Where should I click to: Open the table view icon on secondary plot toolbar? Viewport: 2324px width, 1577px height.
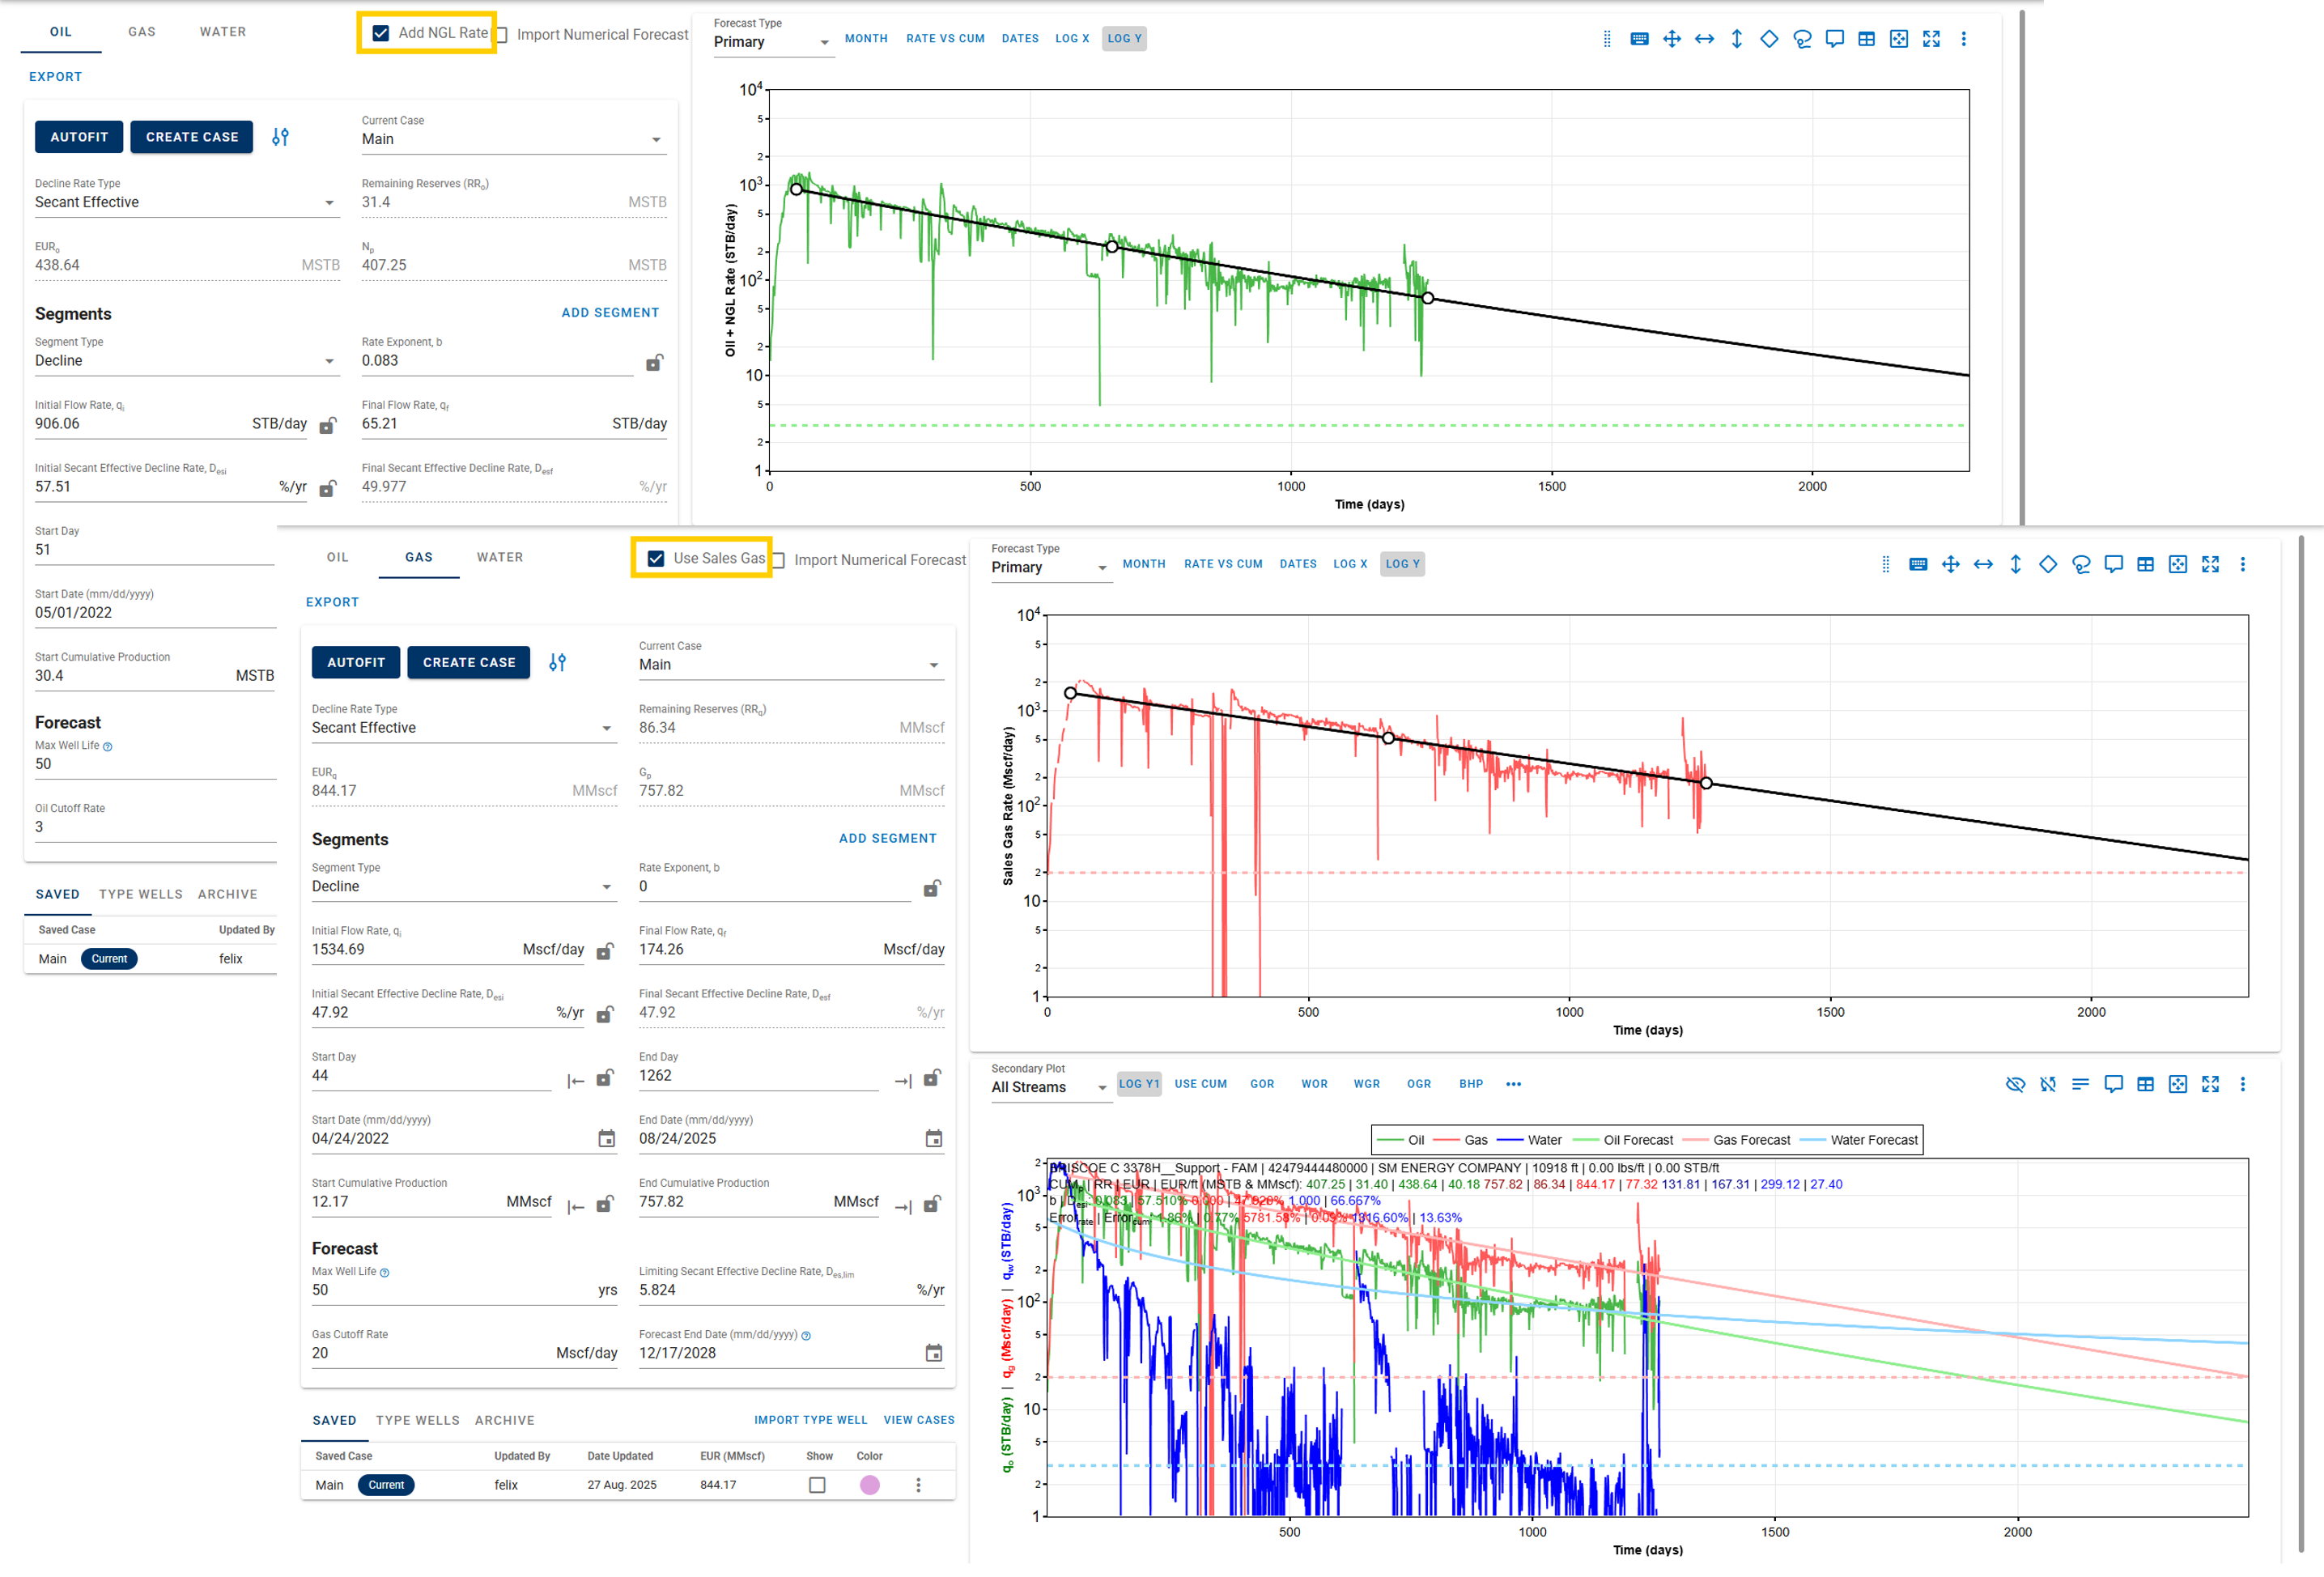pyautogui.click(x=2145, y=1084)
